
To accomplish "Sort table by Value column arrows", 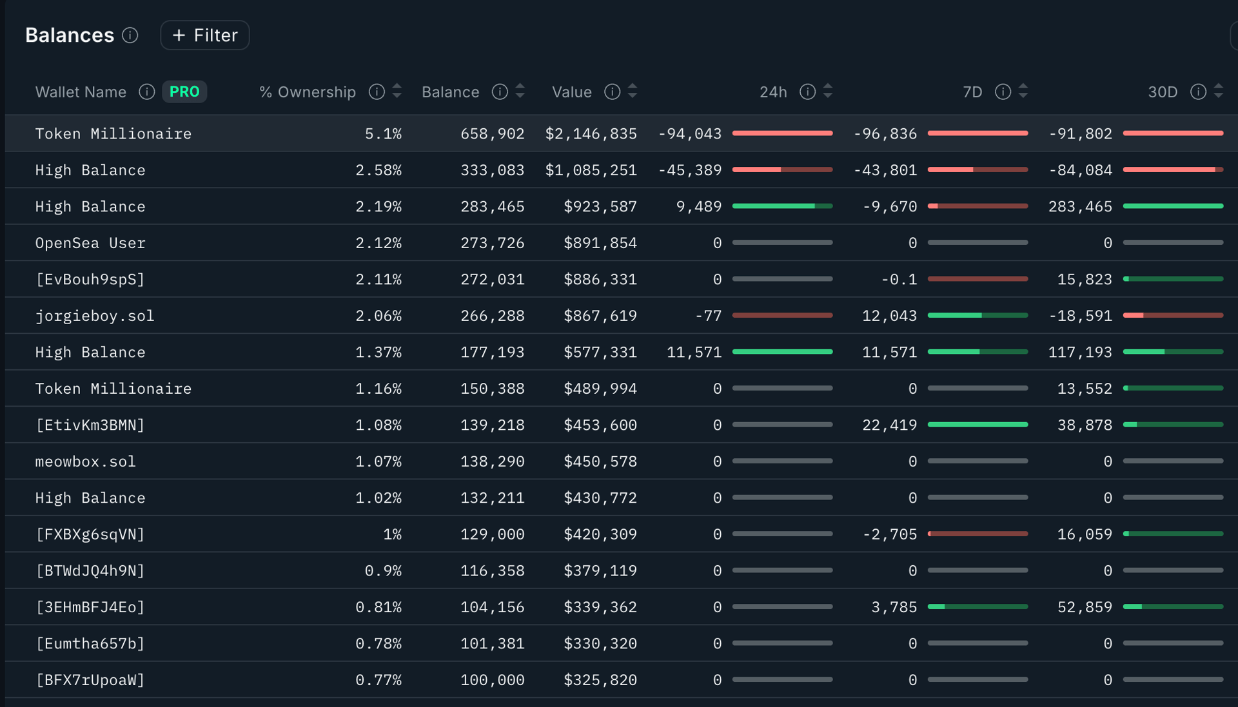I will (x=633, y=92).
